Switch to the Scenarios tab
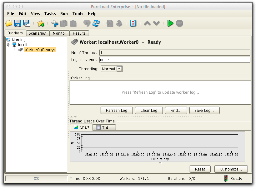Screen dimensions: 256x188 click(38, 33)
